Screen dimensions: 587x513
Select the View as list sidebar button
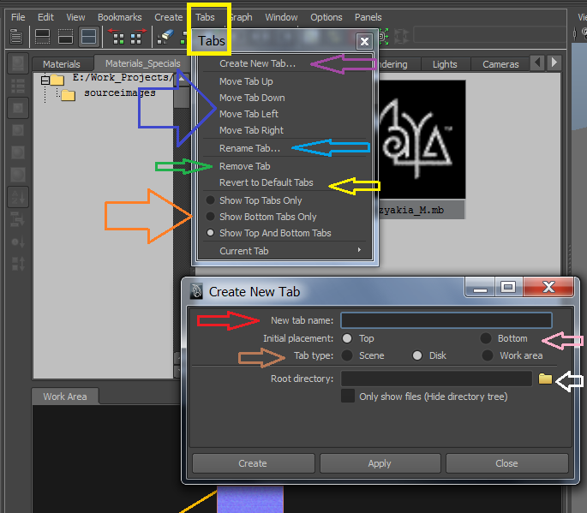coord(18,86)
